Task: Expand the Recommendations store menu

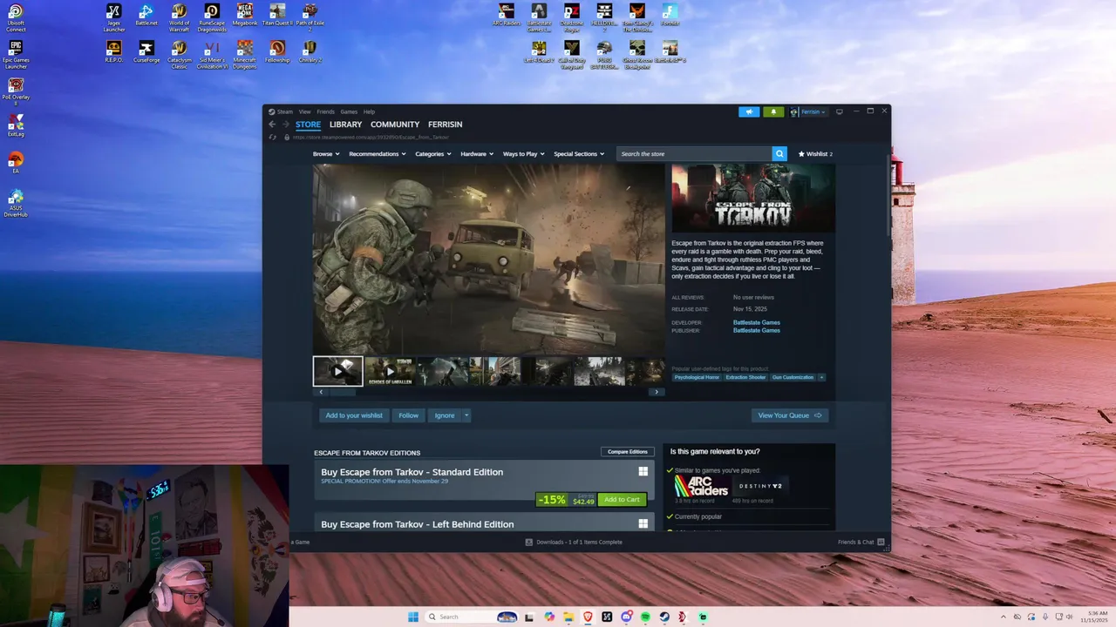Action: (378, 154)
